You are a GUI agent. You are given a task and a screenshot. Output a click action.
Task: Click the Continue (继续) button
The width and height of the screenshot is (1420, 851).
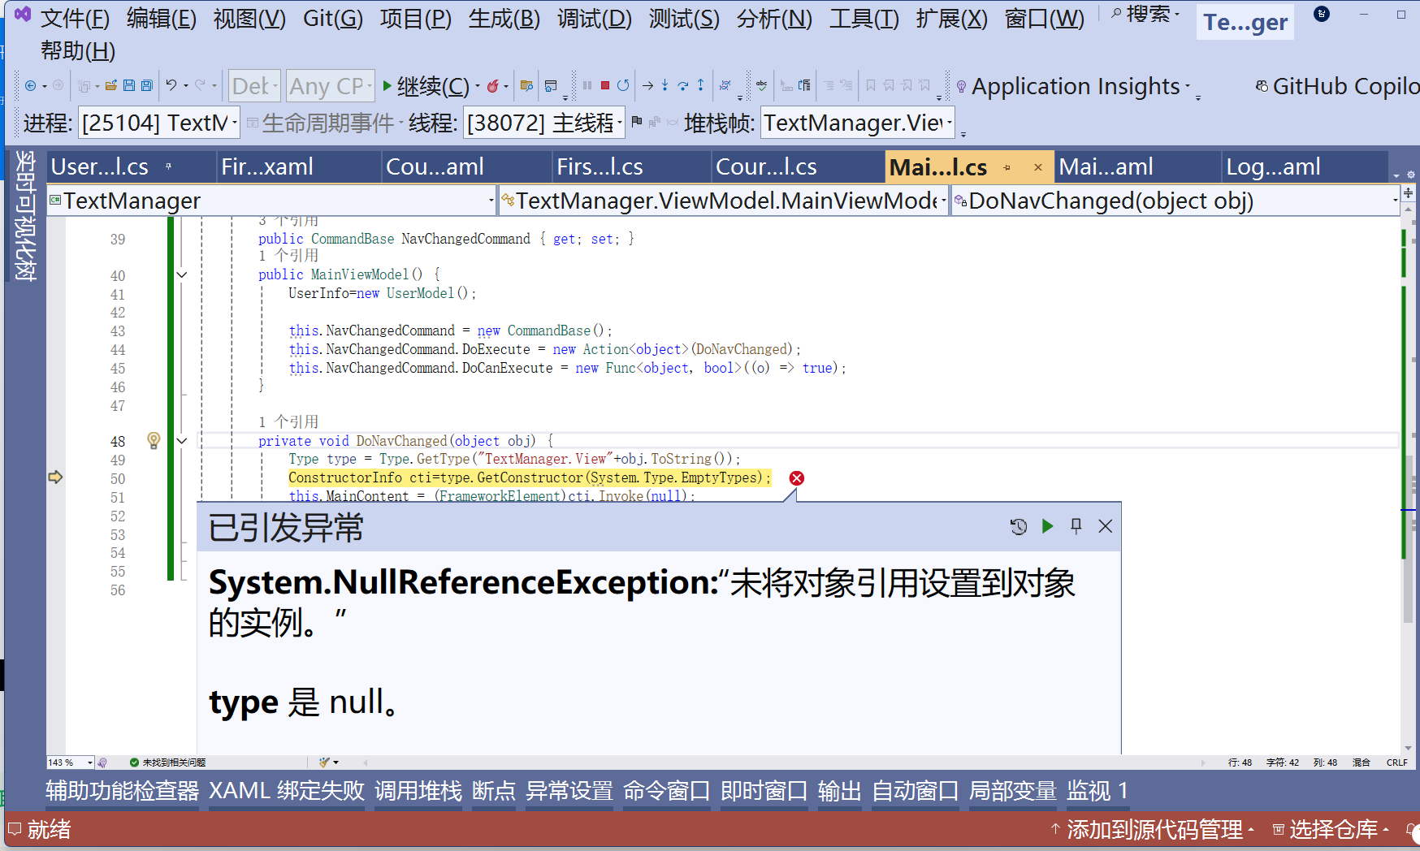[426, 86]
